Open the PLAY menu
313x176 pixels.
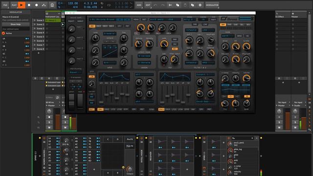coord(14,5)
